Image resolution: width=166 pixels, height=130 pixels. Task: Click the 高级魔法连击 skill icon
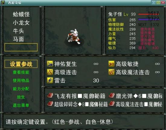pos(111,72)
